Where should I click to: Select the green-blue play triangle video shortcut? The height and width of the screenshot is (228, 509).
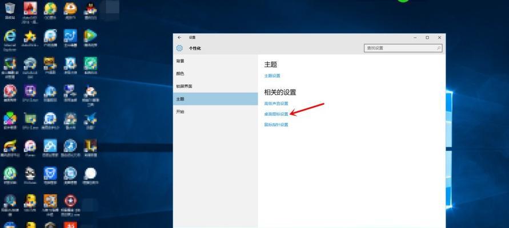(91, 36)
